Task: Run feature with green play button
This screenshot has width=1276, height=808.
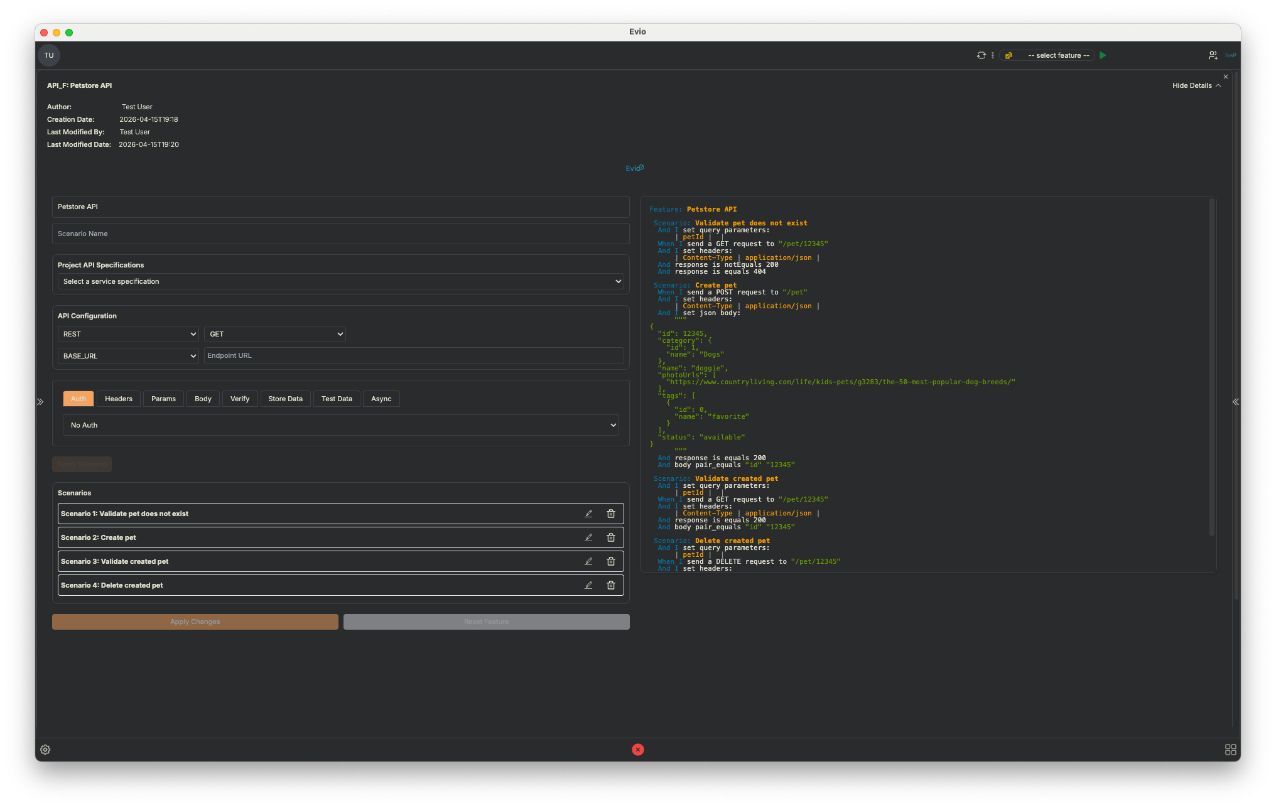Action: point(1103,55)
